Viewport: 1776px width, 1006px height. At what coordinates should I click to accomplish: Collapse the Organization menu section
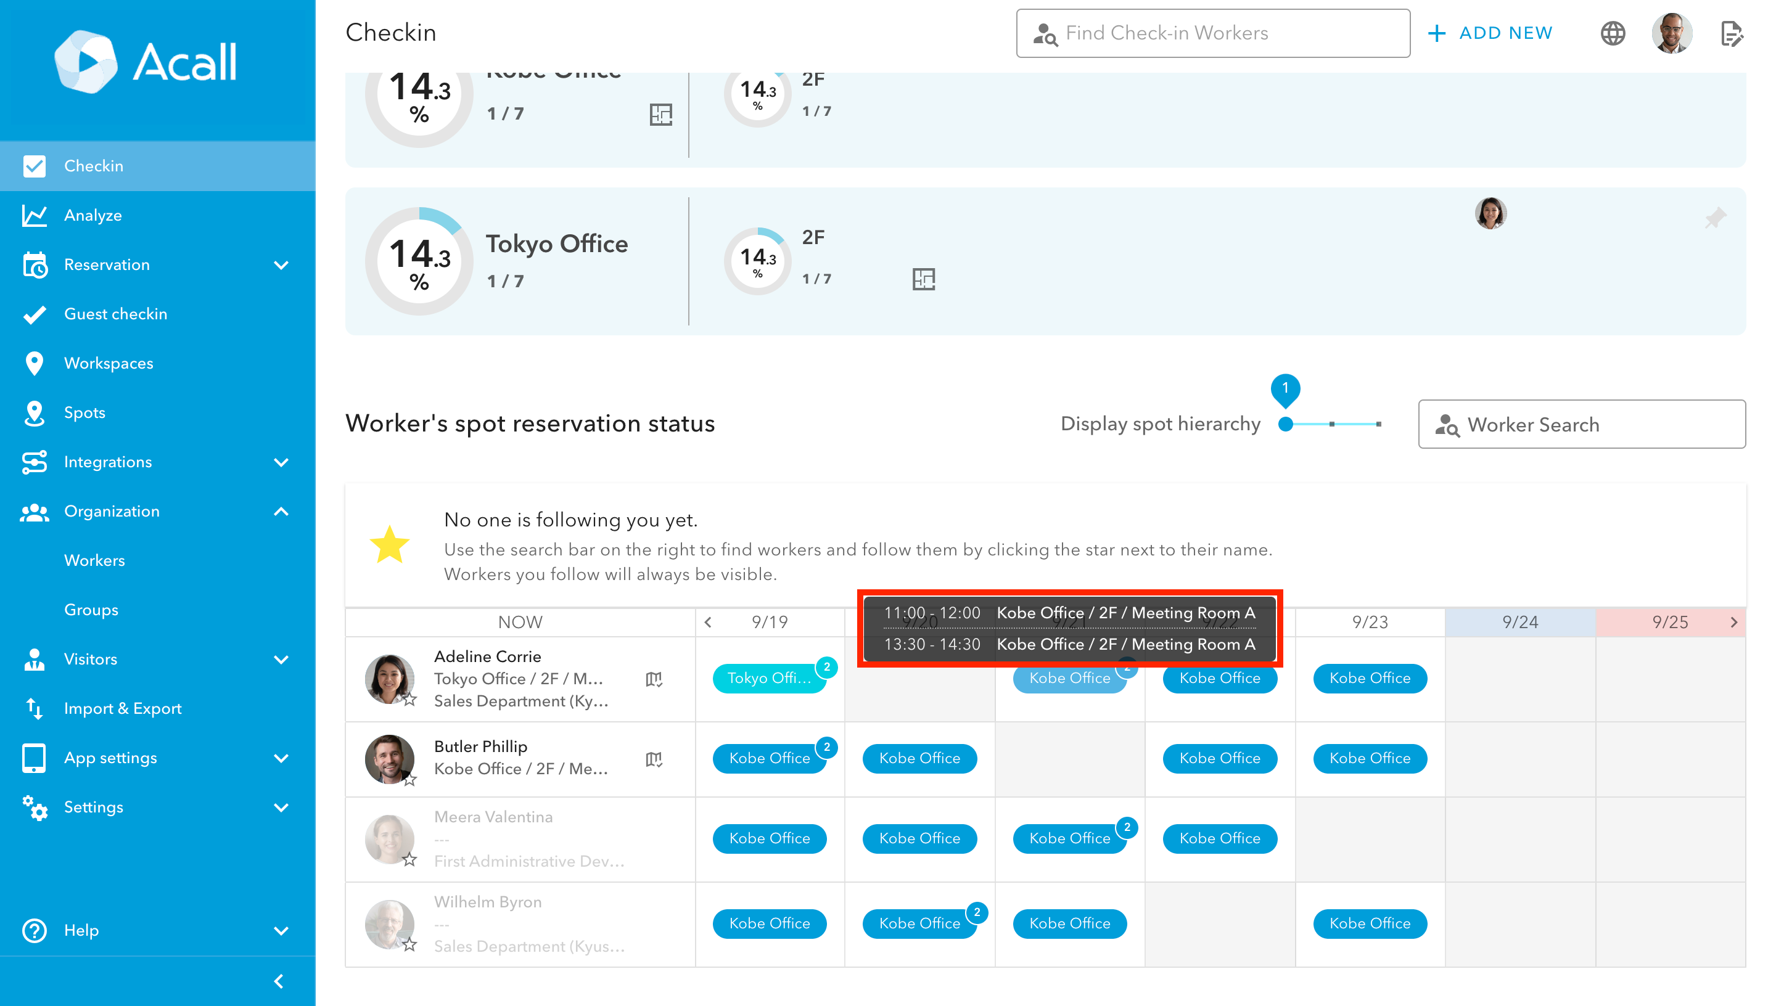point(281,511)
